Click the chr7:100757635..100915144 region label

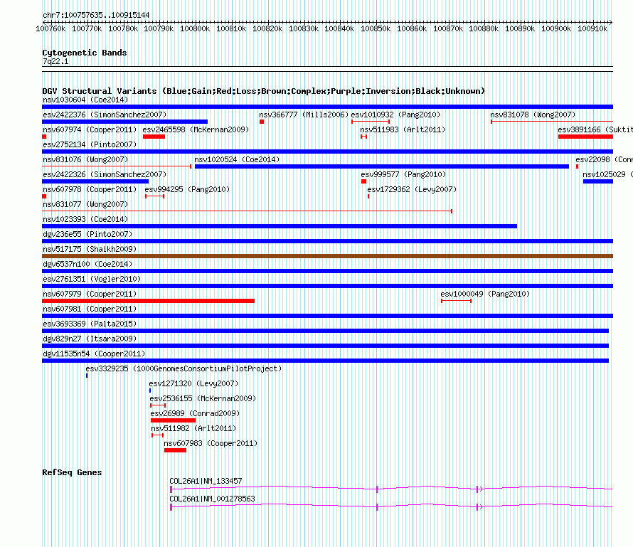96,15
